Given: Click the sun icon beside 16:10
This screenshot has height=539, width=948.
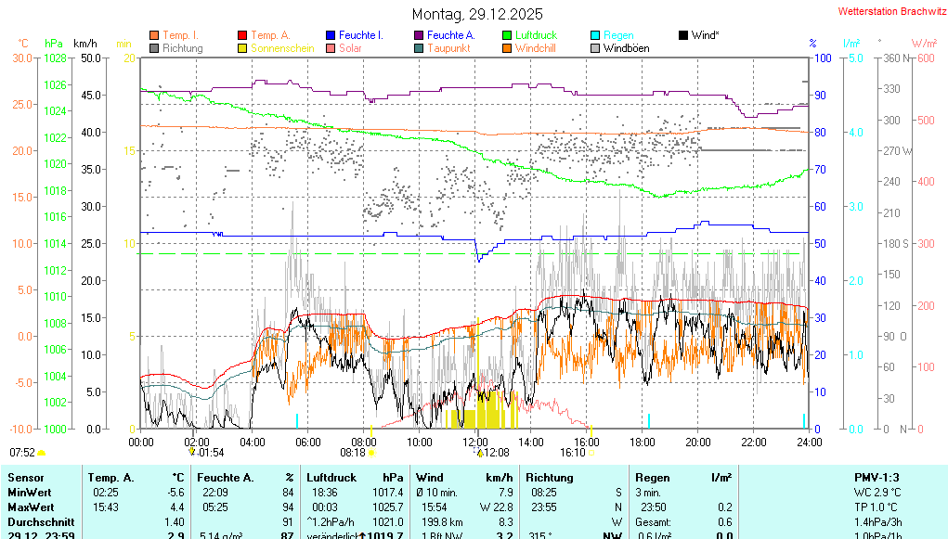Looking at the screenshot, I should 591,453.
